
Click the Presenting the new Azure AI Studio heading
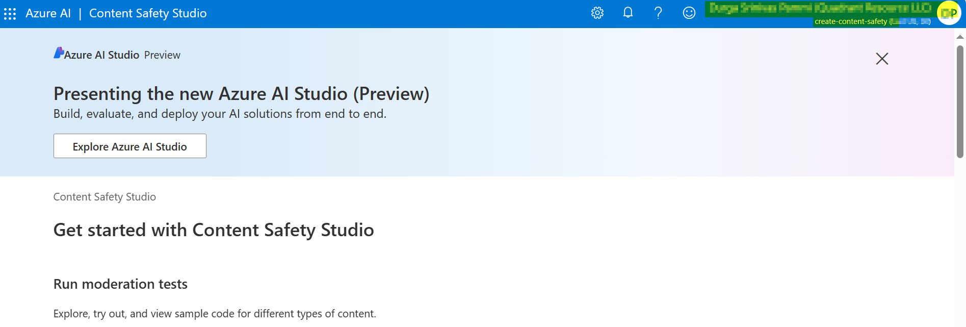[241, 94]
